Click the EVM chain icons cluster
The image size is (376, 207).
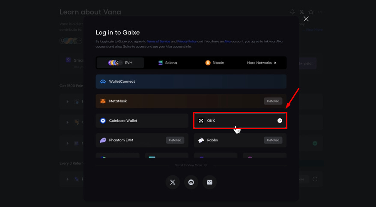[115, 63]
